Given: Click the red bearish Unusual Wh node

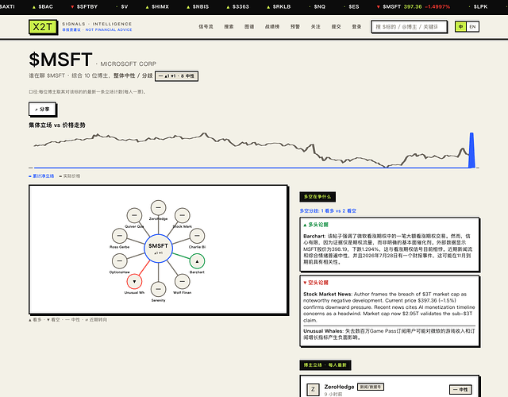Looking at the screenshot, I should (x=134, y=281).
